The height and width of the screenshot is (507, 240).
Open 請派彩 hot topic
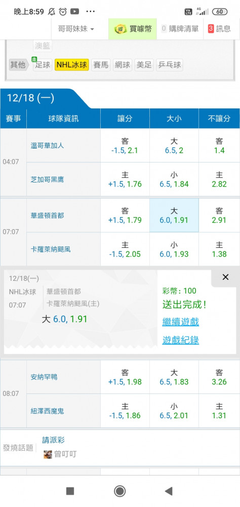click(x=54, y=440)
